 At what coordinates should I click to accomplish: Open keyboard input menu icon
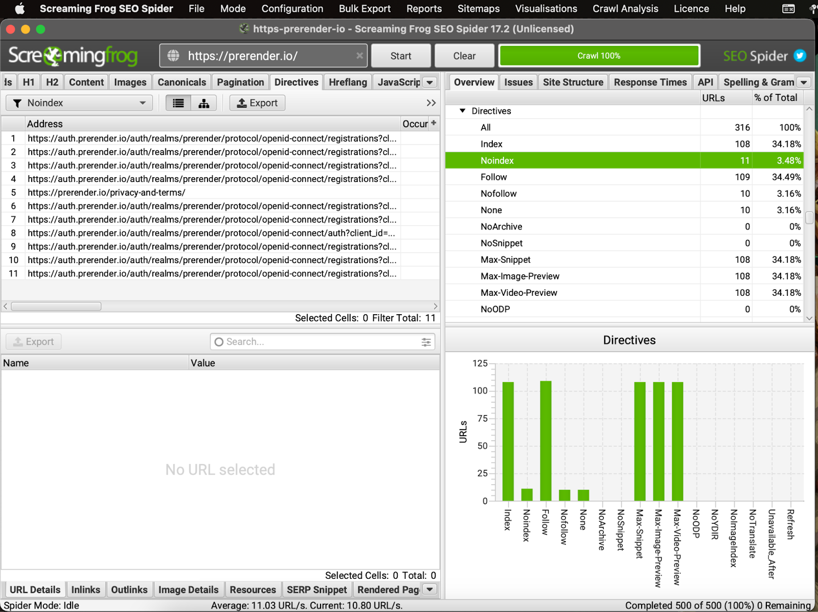pos(788,9)
